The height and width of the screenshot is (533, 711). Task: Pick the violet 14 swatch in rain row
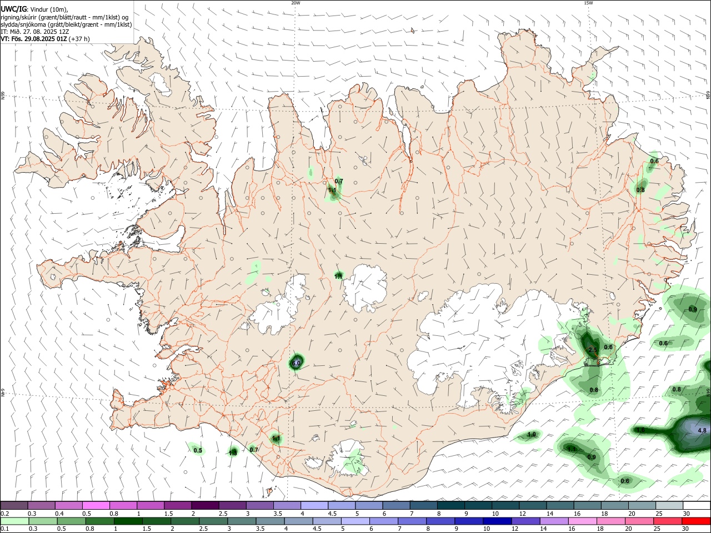554,521
